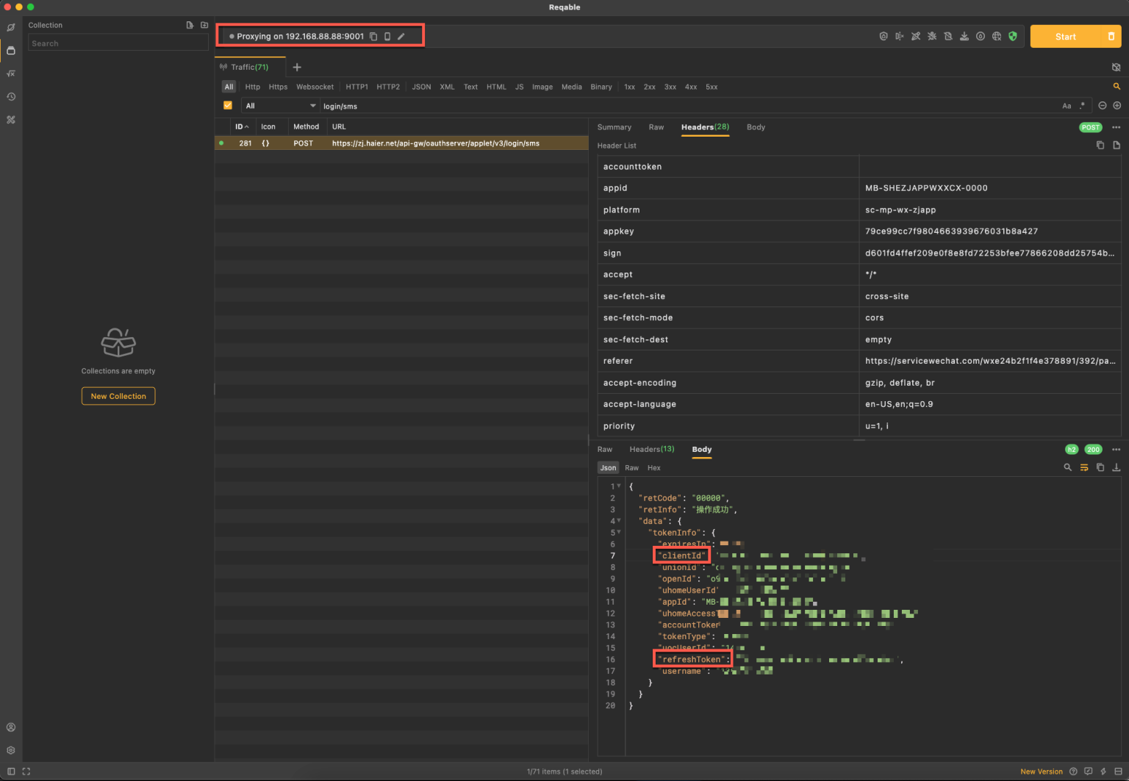This screenshot has width=1129, height=781.
Task: Filter traffic by Websocket protocol
Action: click(315, 87)
